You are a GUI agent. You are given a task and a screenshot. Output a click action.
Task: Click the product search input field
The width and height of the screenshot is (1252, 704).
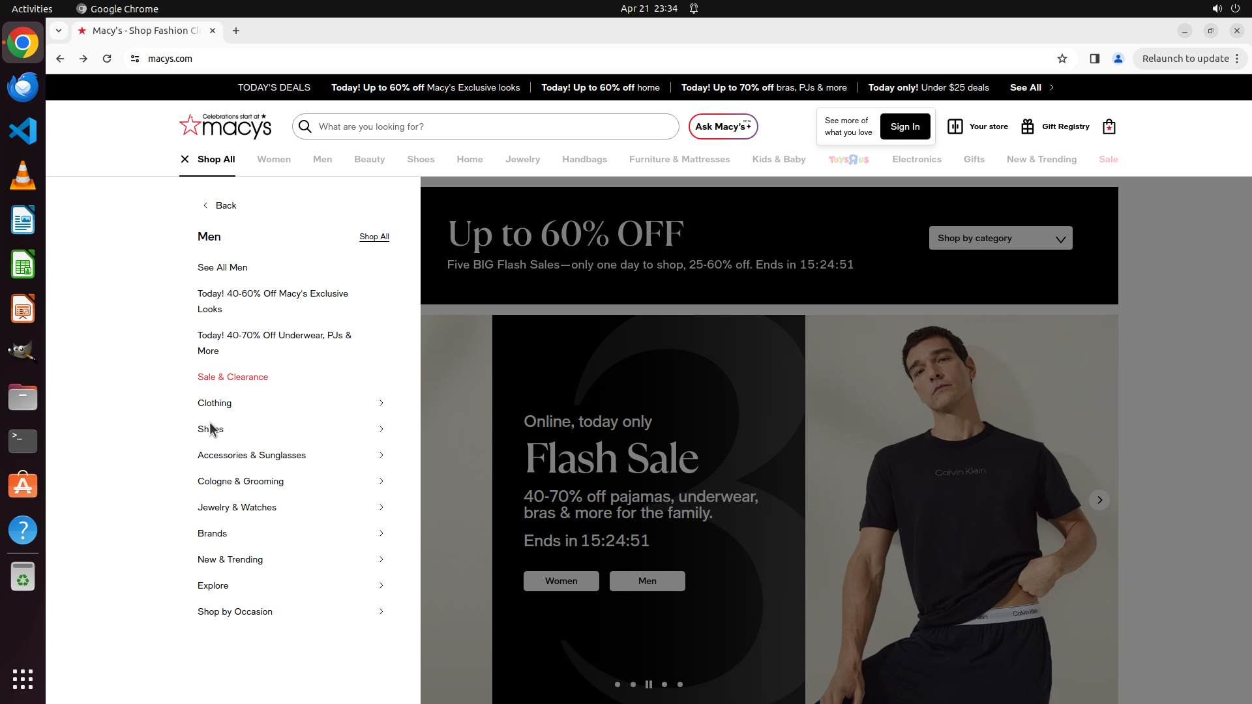496,126
